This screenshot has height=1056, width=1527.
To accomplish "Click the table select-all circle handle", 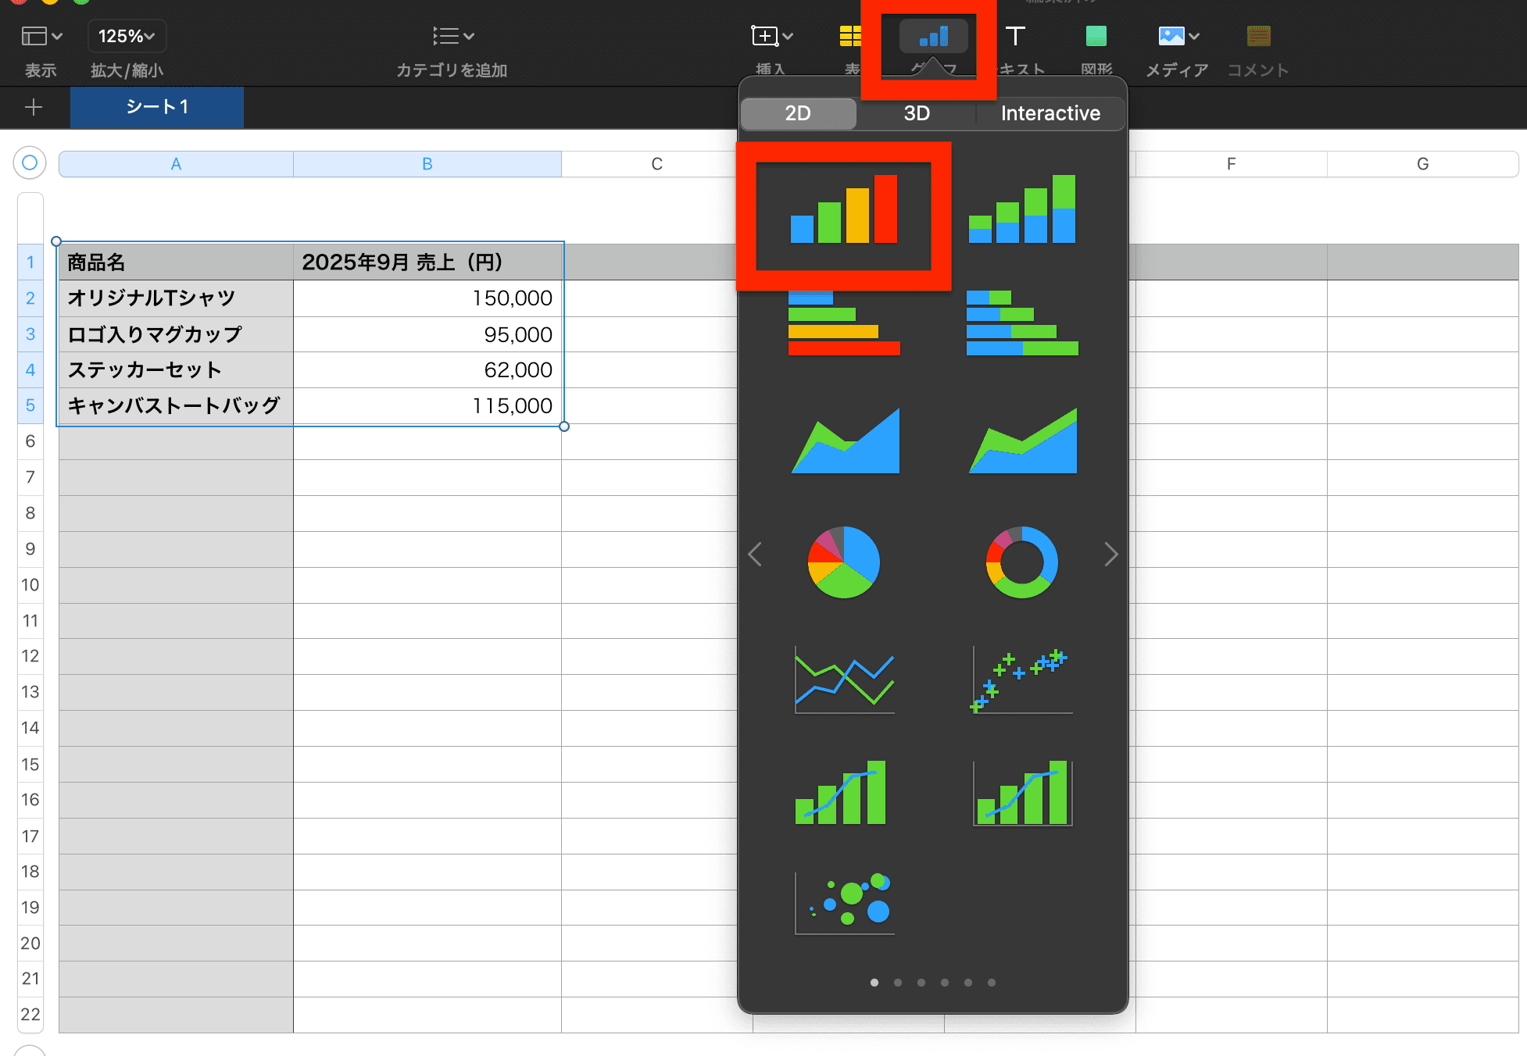I will point(30,162).
